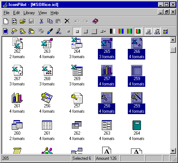Click the scrollbar down arrow

(x=173, y=151)
